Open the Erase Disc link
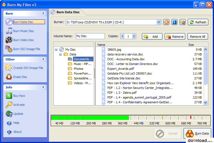 20,77
